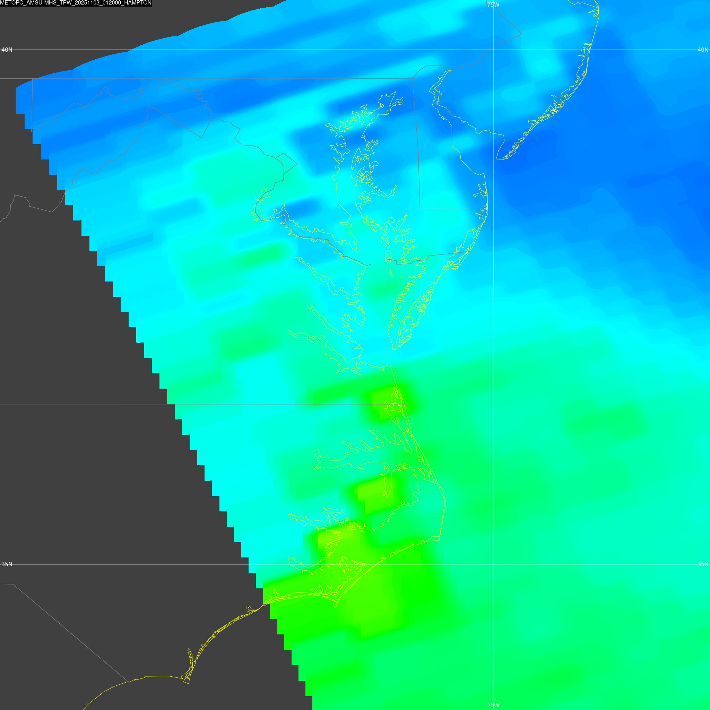Click the left 40N latitude label
Image resolution: width=710 pixels, height=710 pixels.
click(7, 50)
